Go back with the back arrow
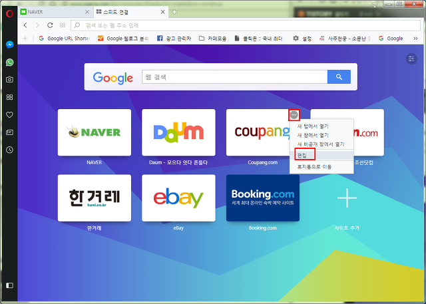426x304 pixels. click(25, 25)
